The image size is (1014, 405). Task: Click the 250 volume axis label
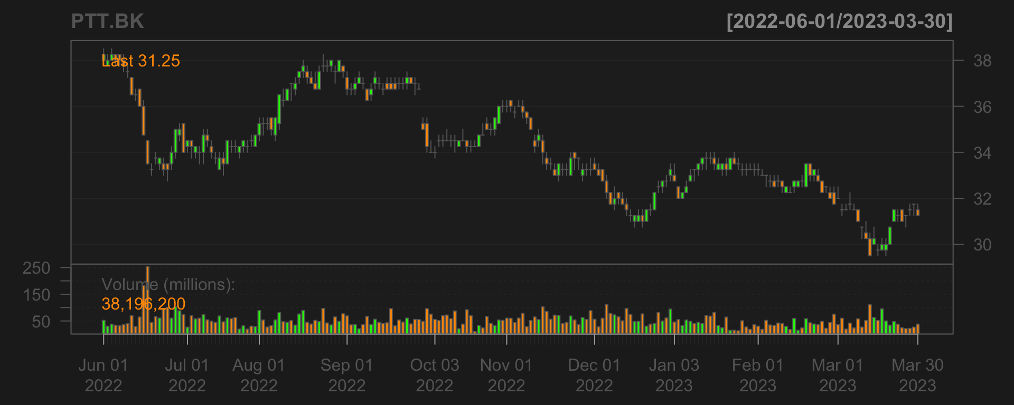click(x=36, y=268)
